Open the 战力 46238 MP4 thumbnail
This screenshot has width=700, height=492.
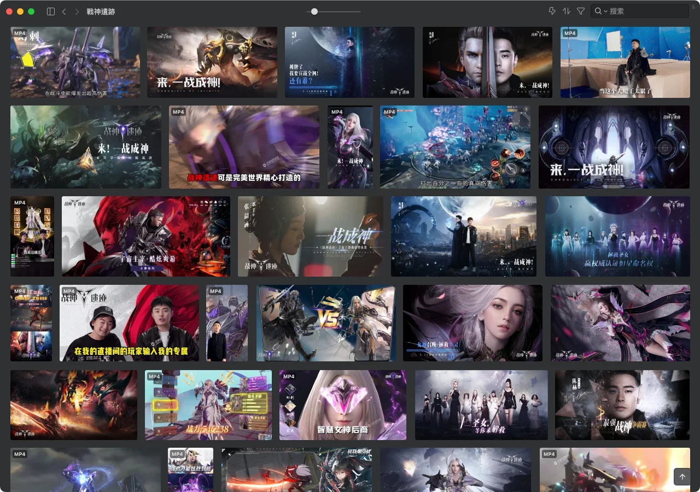208,405
